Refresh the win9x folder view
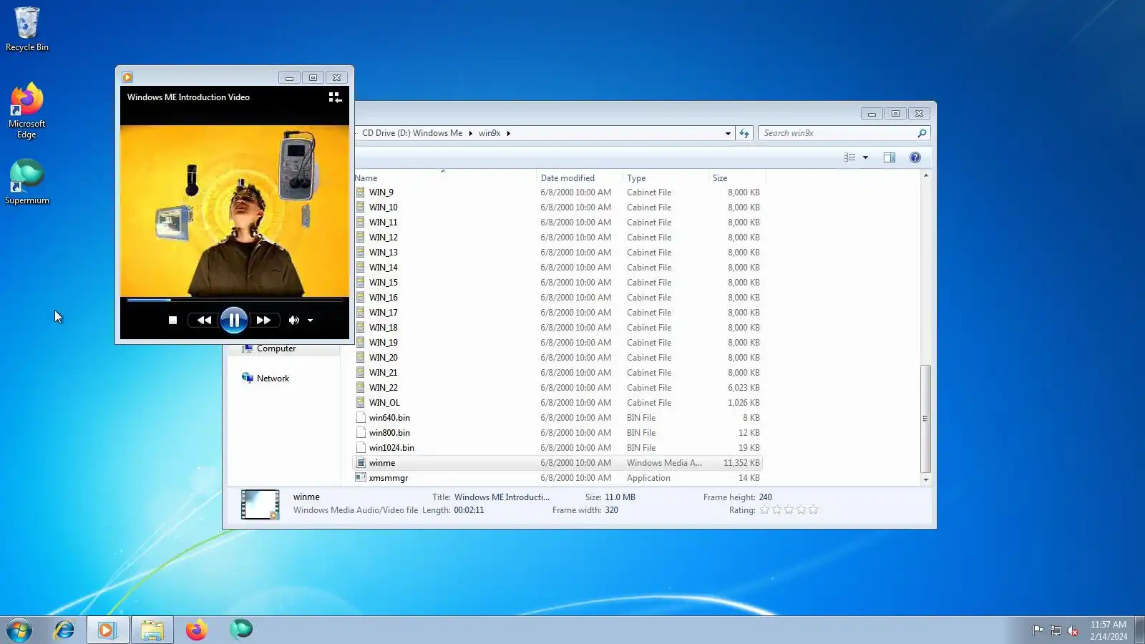This screenshot has height=644, width=1145. [744, 133]
